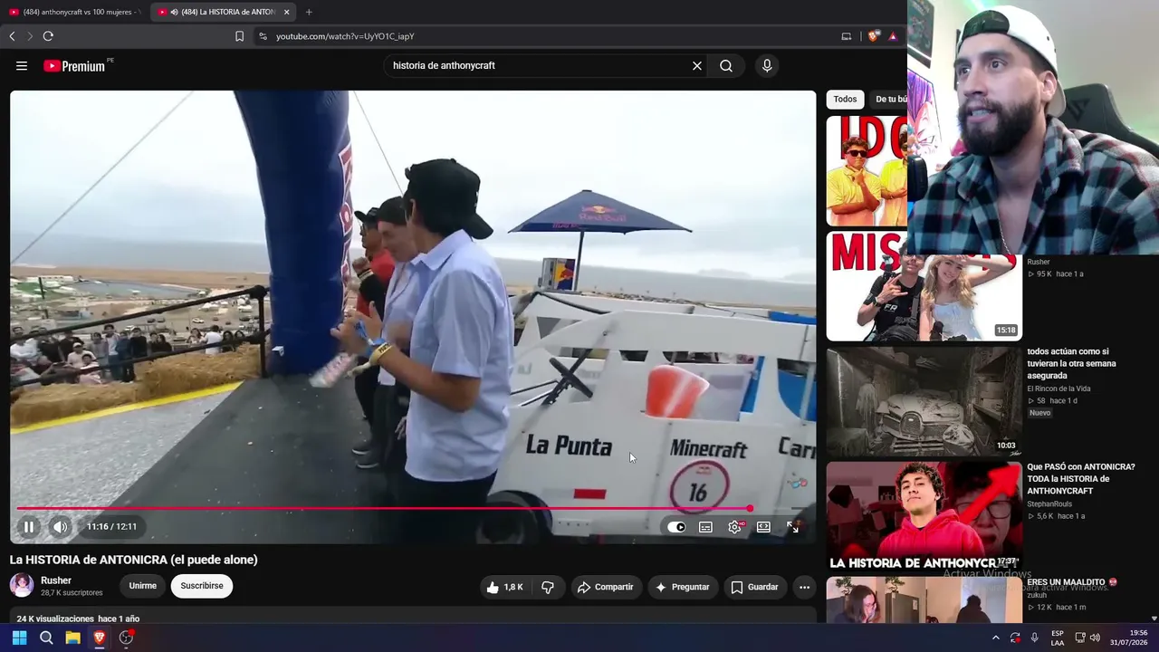The image size is (1159, 652).
Task: Open the Windows Start menu
Action: 19,638
